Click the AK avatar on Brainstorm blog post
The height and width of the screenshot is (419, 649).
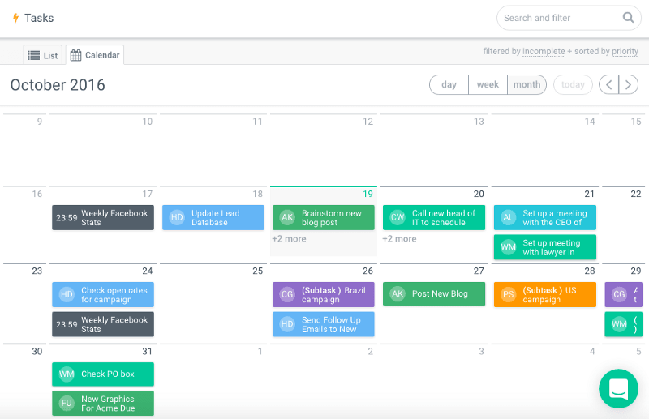click(286, 217)
